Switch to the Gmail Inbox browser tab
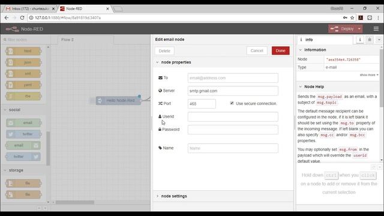 [30, 8]
